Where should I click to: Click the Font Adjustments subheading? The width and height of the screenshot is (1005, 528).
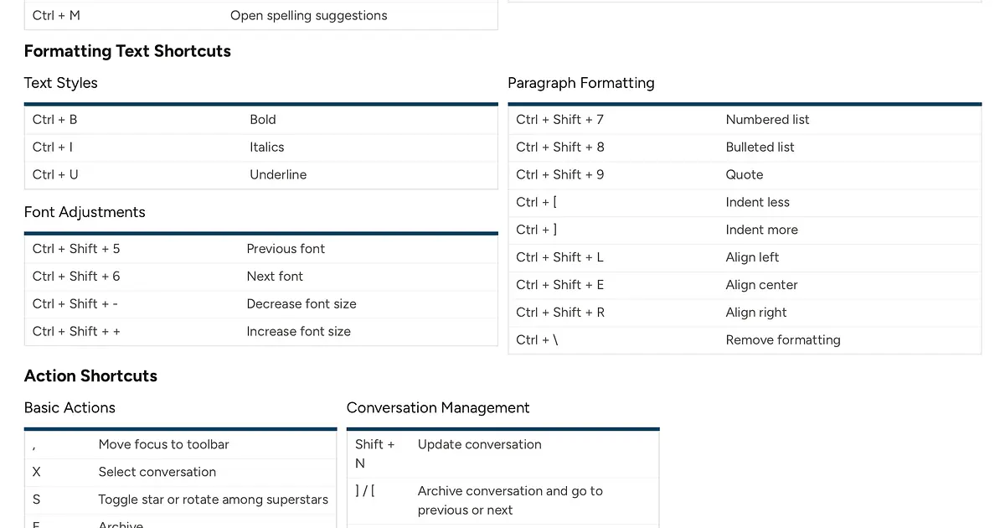coord(85,212)
